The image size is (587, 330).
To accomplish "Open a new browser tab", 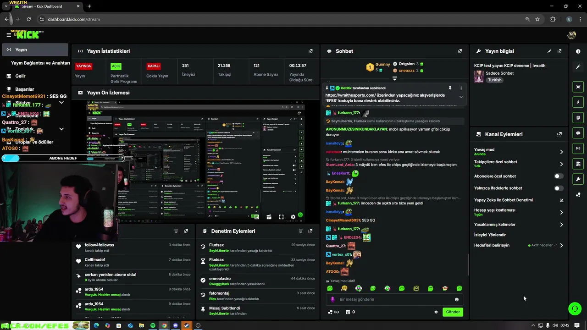I will [x=89, y=6].
